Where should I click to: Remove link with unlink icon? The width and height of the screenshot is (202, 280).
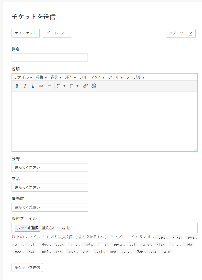[94, 86]
